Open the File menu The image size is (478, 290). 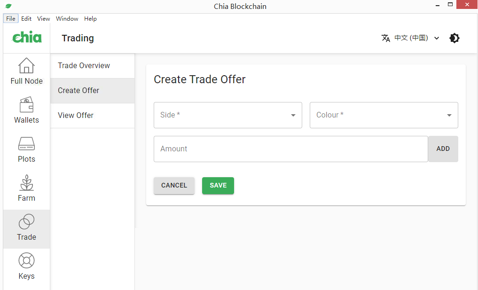coord(10,19)
